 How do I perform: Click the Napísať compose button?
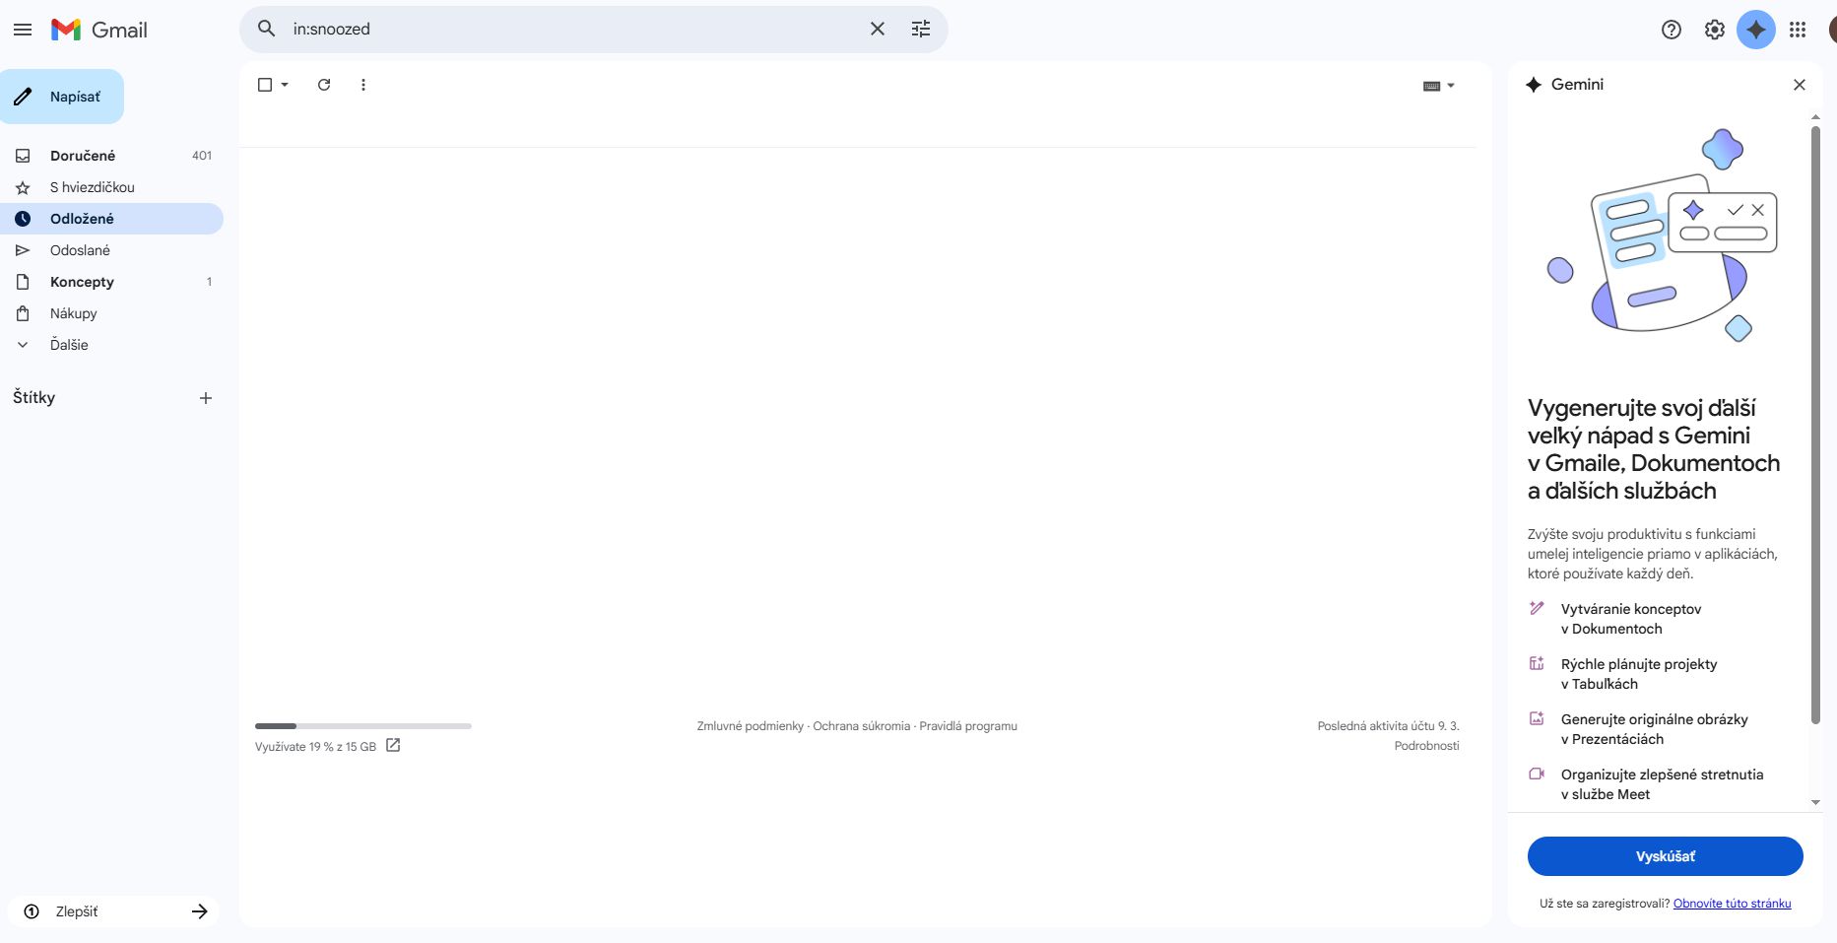click(62, 97)
